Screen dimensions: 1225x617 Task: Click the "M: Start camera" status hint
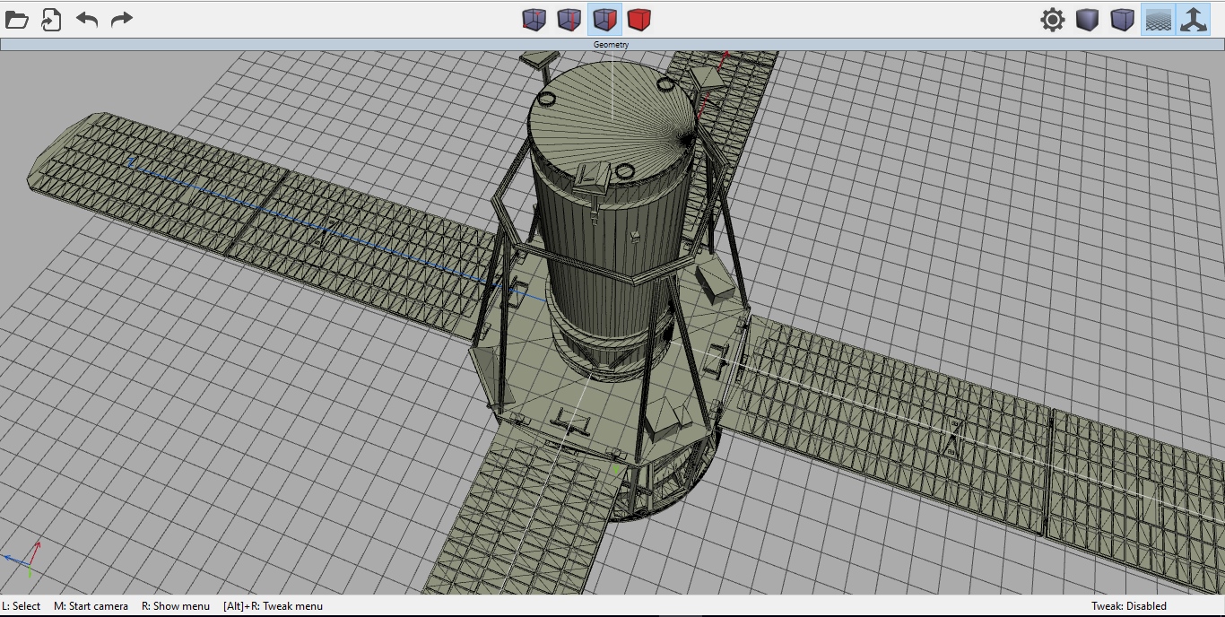91,606
